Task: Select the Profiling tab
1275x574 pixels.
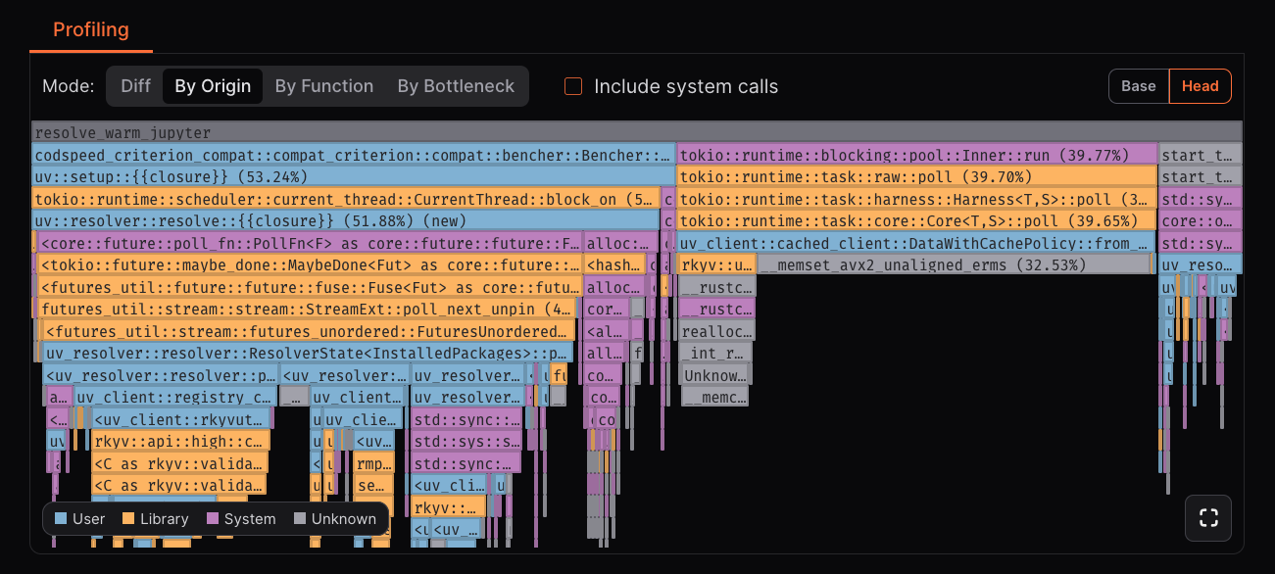Action: click(x=91, y=29)
